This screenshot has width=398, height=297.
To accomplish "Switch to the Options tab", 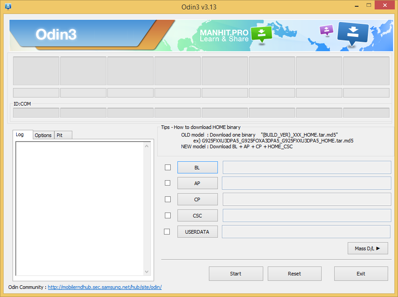I will coord(43,135).
